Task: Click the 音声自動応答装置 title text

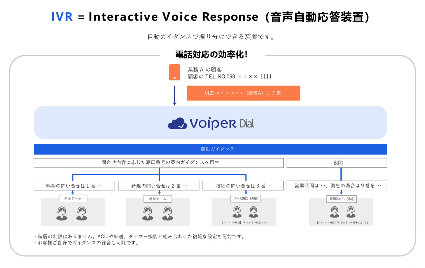Action: (x=317, y=17)
